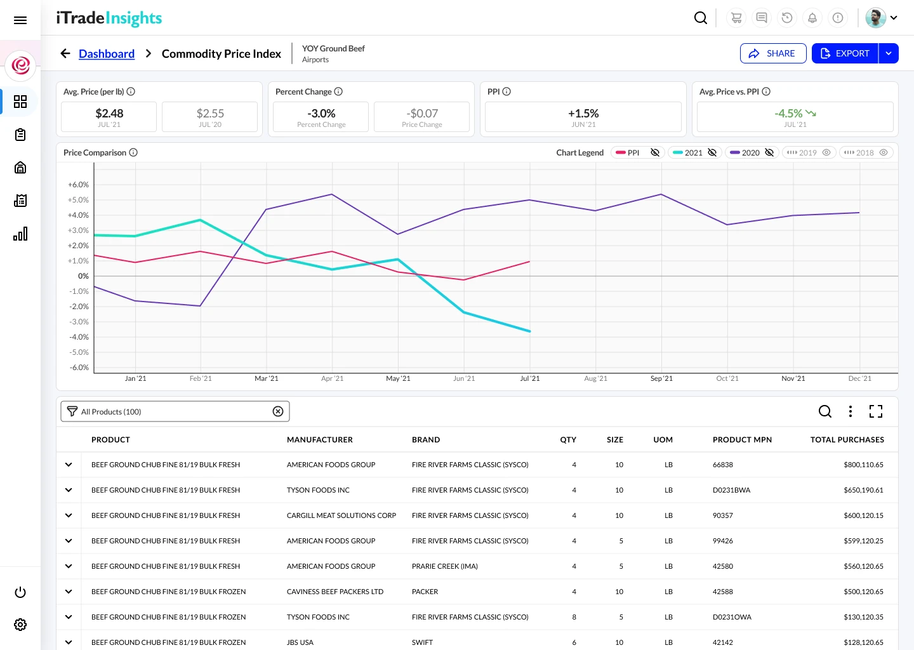This screenshot has width=914, height=650.
Task: Sort by MANUFACTURER column header
Action: coord(320,439)
